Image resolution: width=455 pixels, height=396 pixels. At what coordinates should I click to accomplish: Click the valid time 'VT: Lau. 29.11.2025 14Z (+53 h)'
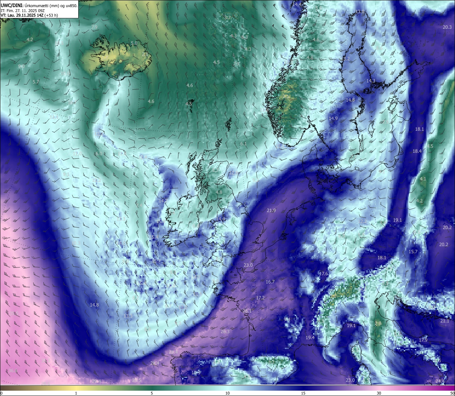30,15
